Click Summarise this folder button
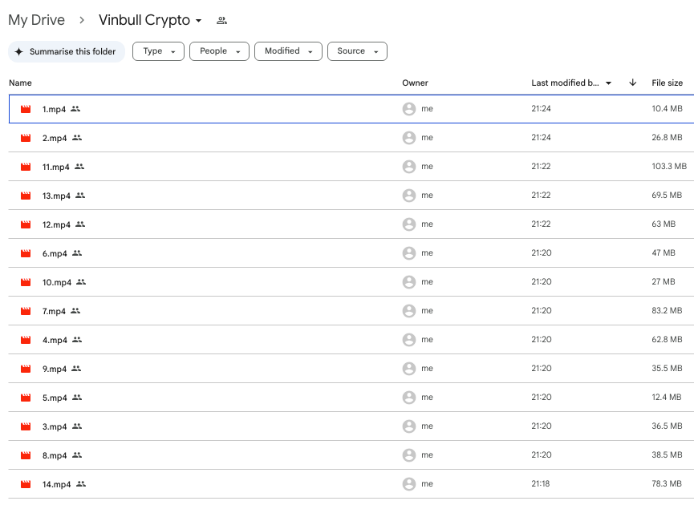Image resolution: width=694 pixels, height=517 pixels. 67,51
